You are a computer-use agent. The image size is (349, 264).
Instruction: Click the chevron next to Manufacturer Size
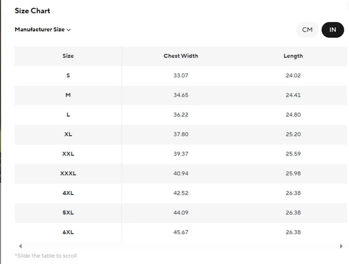[68, 30]
